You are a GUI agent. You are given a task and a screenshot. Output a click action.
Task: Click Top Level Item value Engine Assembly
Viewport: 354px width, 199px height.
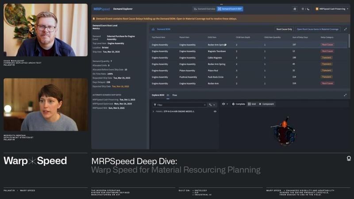[116, 43]
